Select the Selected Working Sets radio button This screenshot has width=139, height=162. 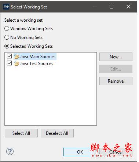[7, 46]
